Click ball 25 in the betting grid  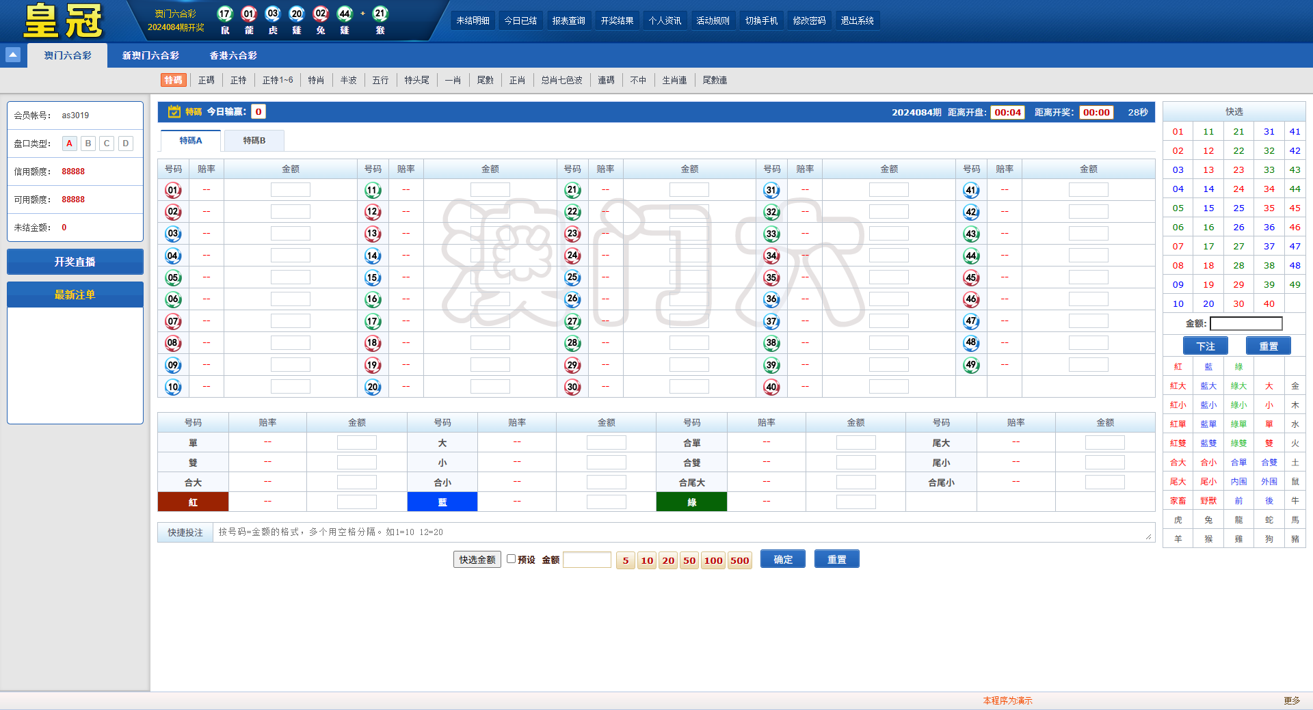[x=572, y=277]
